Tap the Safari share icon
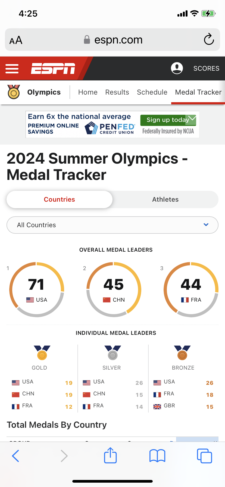 click(110, 455)
